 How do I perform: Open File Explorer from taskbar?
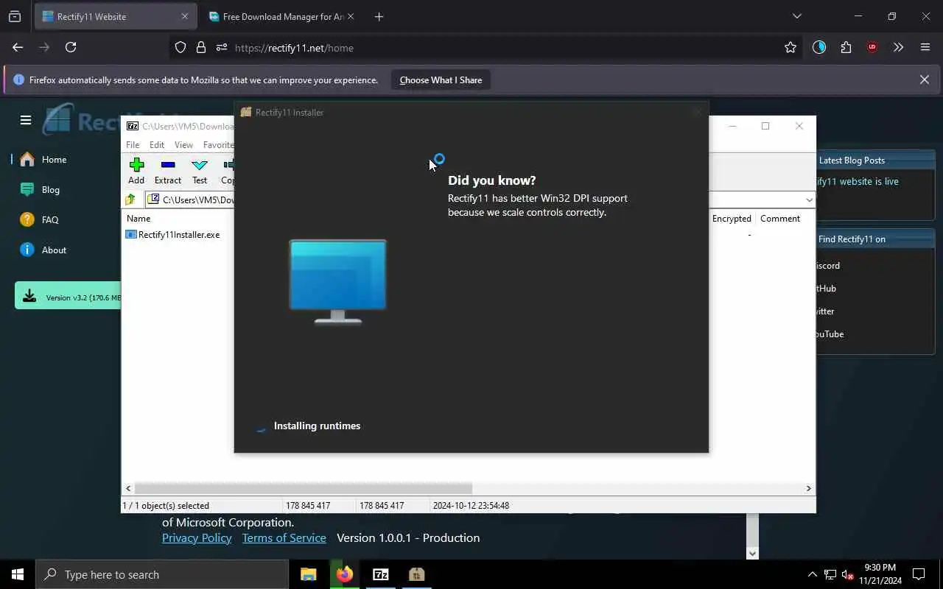pos(309,574)
